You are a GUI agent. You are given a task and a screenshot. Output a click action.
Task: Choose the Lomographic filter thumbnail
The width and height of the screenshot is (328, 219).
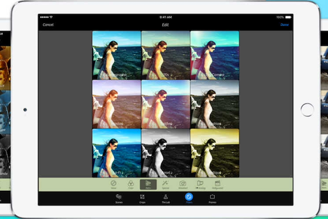click(x=116, y=55)
